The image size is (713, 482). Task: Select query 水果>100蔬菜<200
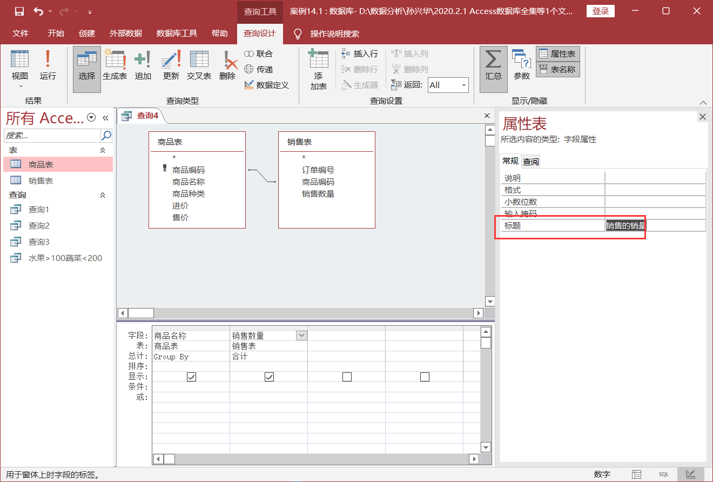(x=58, y=258)
